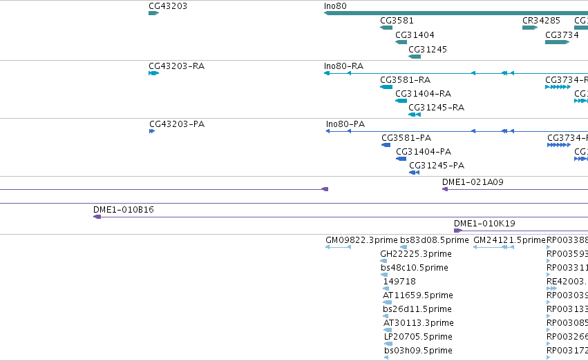Click the GM24121.5prime EST feature

[x=493, y=247]
